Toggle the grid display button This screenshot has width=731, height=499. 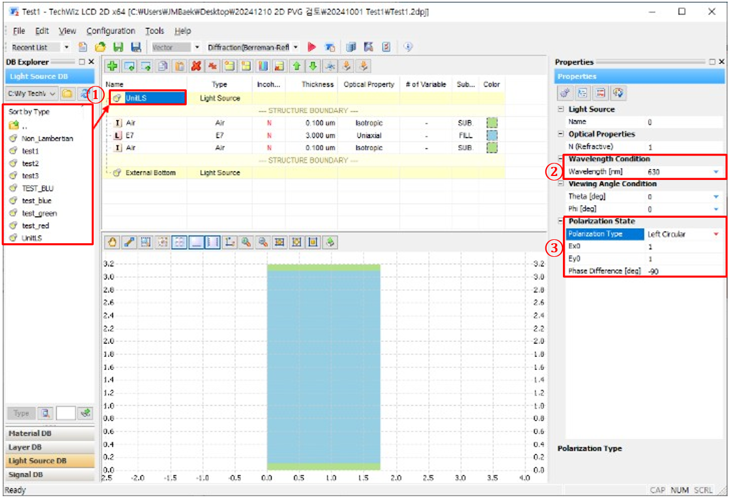(x=179, y=242)
